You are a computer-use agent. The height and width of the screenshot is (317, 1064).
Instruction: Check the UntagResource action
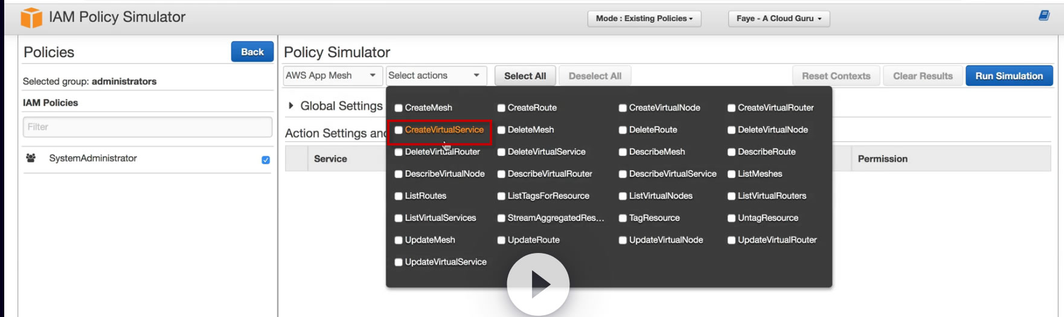(x=731, y=218)
